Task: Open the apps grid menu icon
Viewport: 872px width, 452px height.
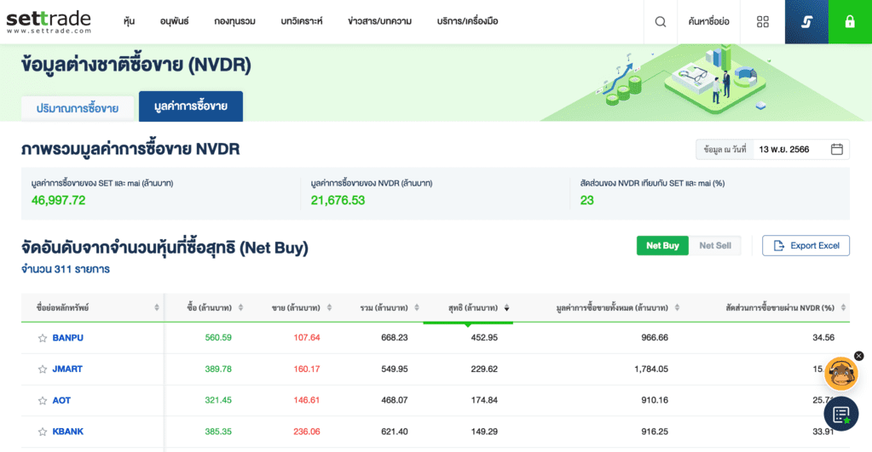Action: [x=763, y=21]
